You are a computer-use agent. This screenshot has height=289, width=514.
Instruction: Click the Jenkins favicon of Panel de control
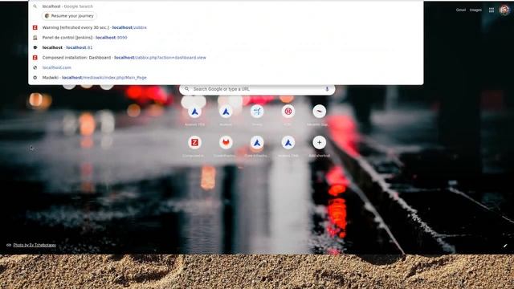[x=35, y=38]
